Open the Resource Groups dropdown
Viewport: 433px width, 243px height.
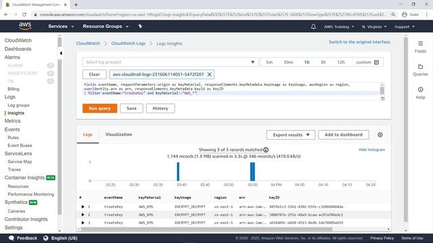click(x=106, y=26)
